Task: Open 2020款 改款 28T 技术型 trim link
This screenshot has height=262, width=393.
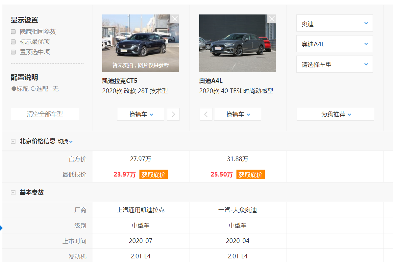Action: point(135,91)
